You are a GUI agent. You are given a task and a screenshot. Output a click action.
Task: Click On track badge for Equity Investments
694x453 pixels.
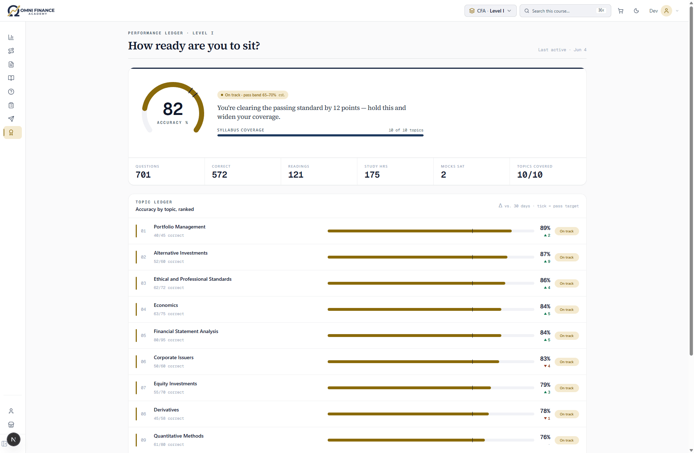pos(567,388)
